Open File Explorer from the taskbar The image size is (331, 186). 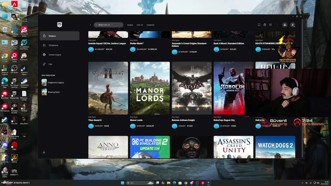tap(169, 183)
